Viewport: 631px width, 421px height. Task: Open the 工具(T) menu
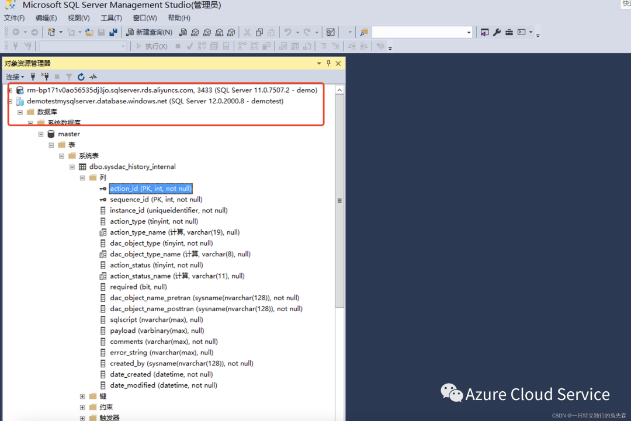(x=111, y=18)
